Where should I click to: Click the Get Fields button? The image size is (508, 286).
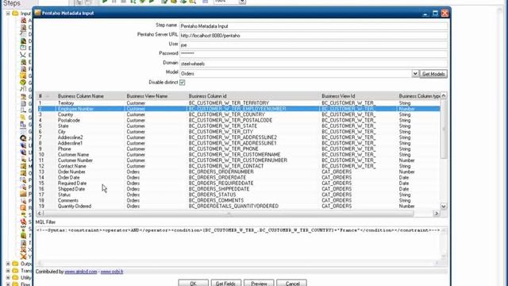point(225,283)
